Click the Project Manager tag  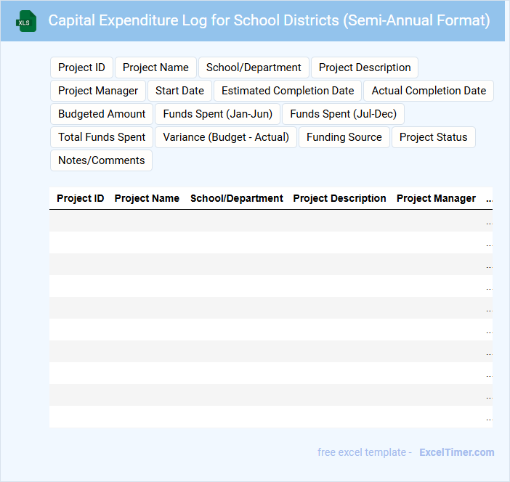[x=98, y=91]
